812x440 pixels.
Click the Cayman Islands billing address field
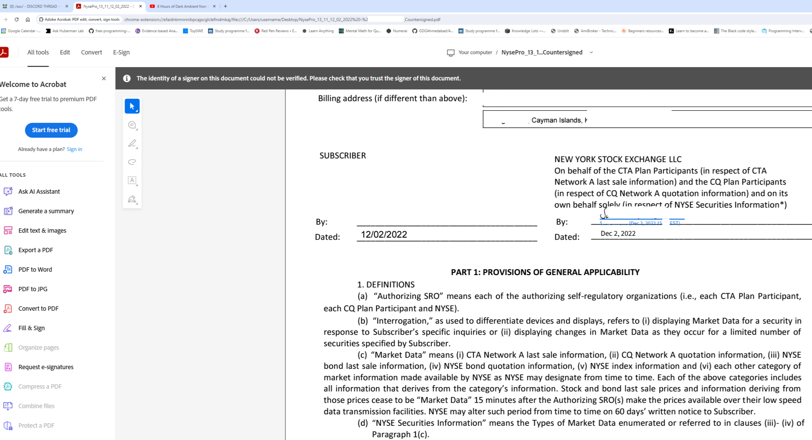pos(647,119)
